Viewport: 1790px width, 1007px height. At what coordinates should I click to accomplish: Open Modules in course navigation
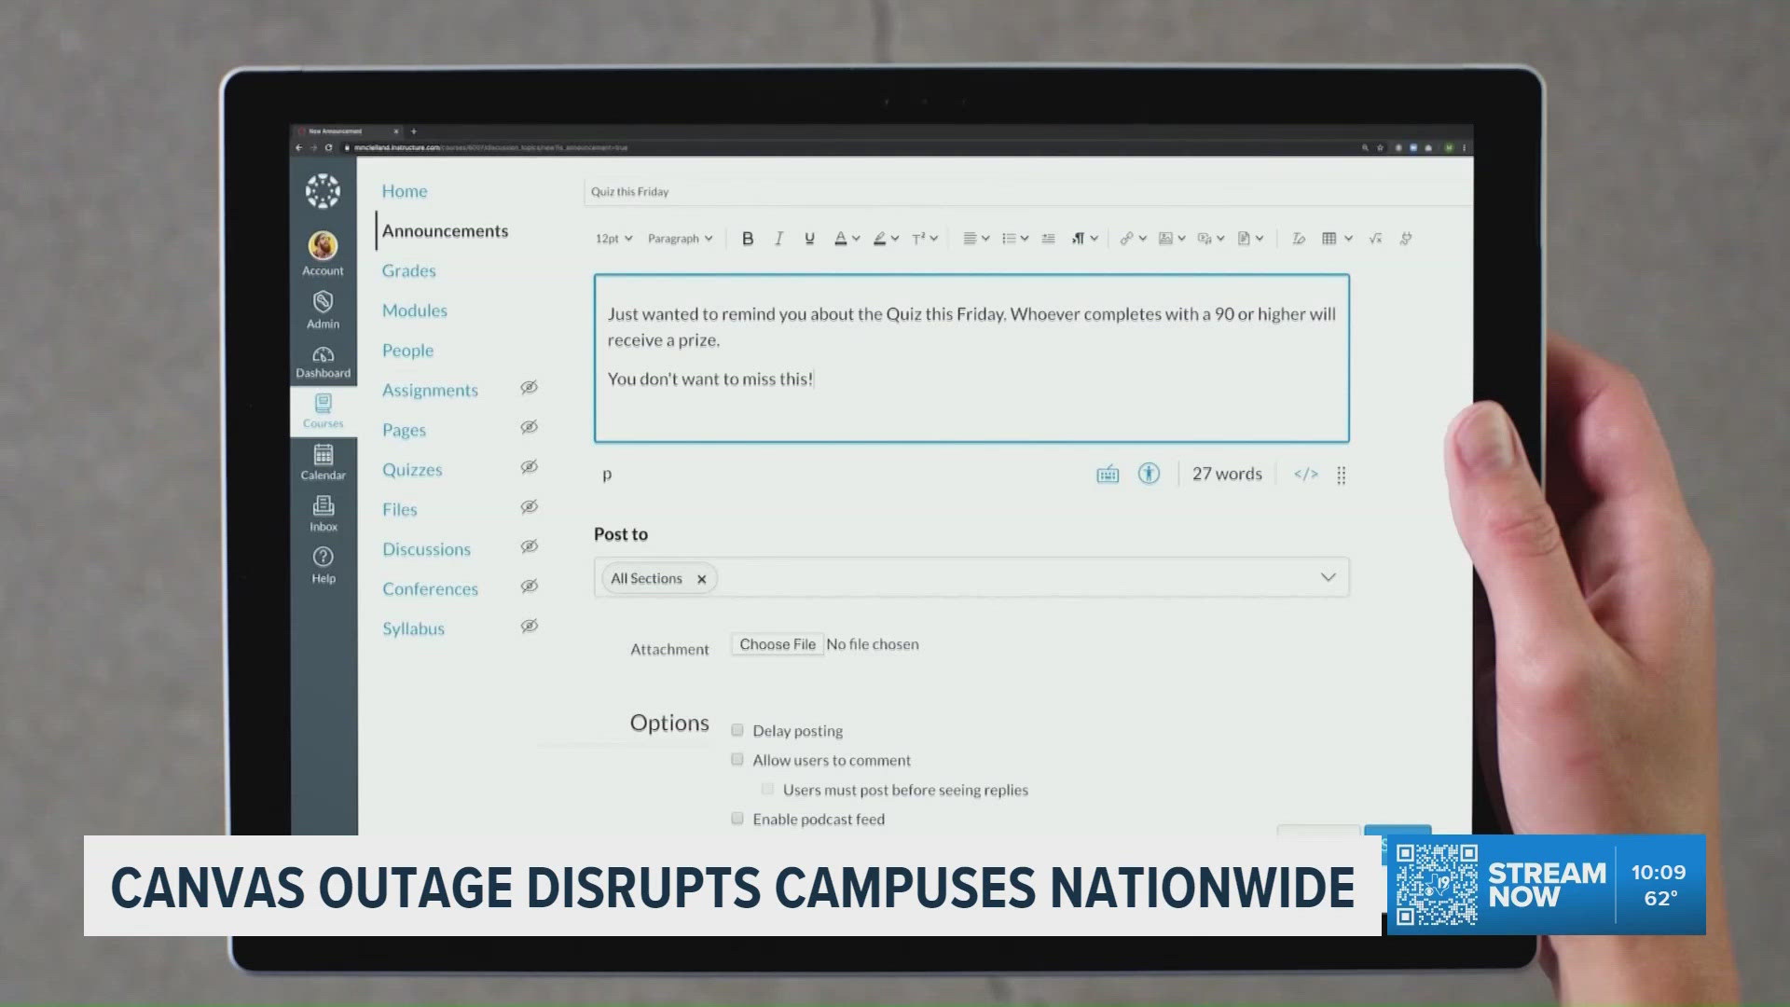(x=415, y=310)
